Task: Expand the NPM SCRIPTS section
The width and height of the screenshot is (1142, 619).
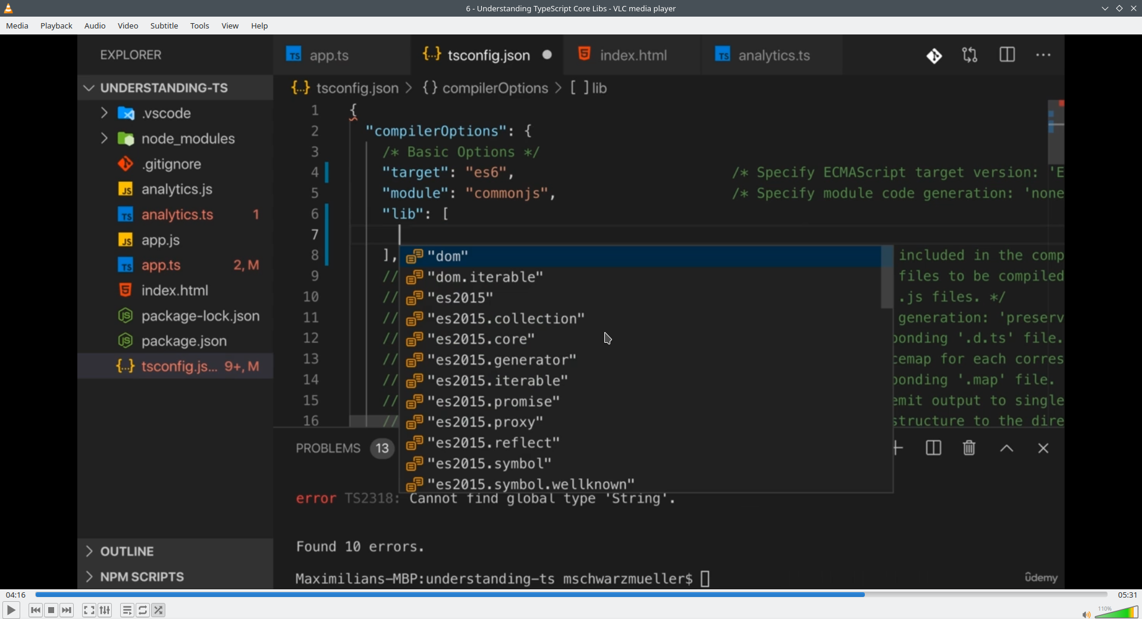Action: (175, 577)
